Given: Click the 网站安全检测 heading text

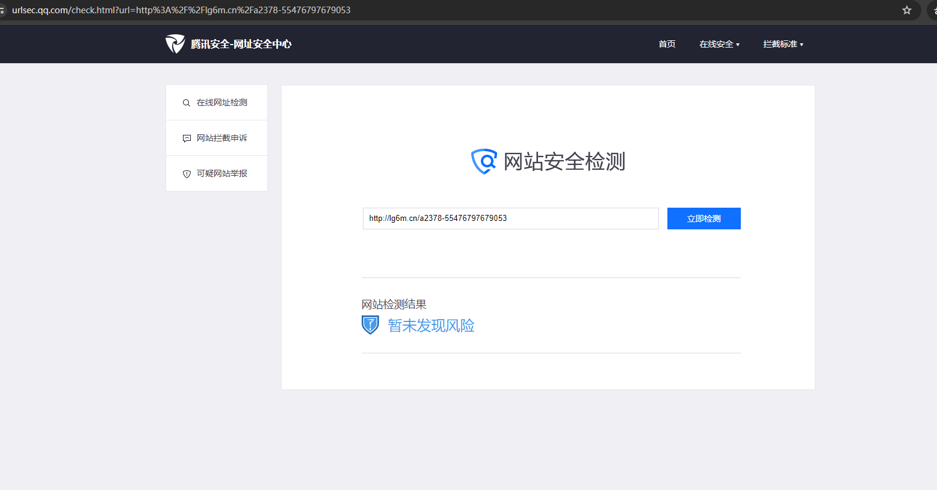Looking at the screenshot, I should pyautogui.click(x=564, y=161).
